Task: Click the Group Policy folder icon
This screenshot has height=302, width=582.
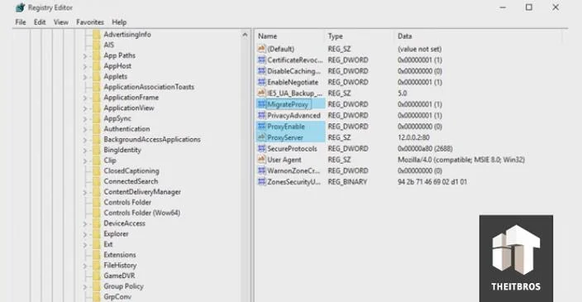Action: point(97,286)
